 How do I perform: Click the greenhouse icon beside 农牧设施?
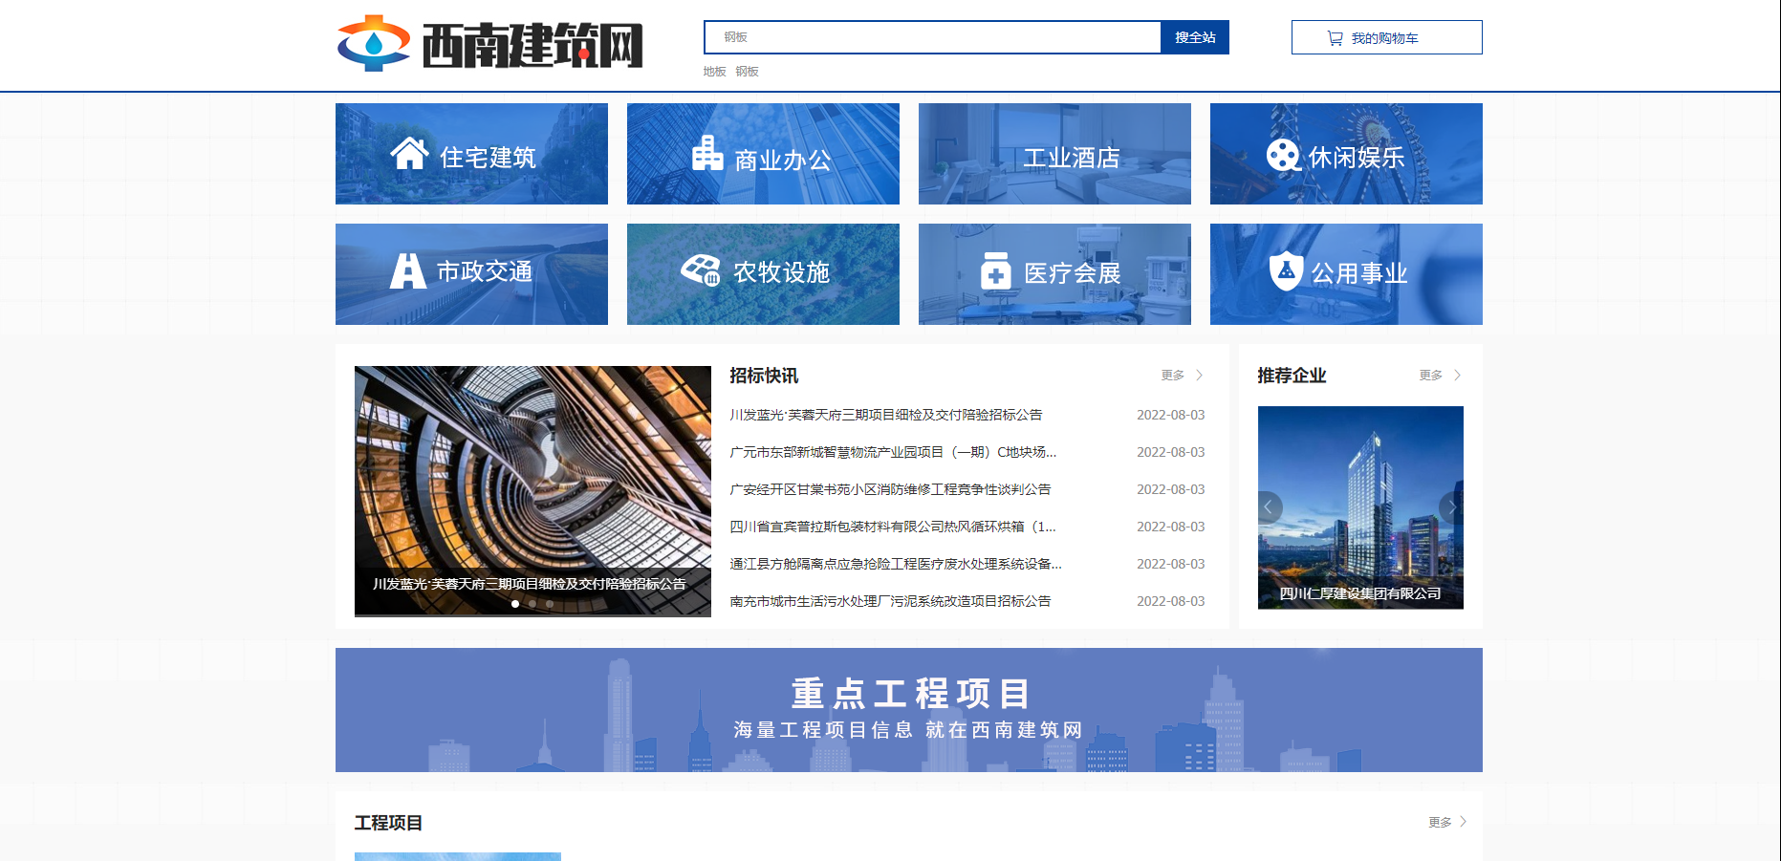tap(701, 269)
